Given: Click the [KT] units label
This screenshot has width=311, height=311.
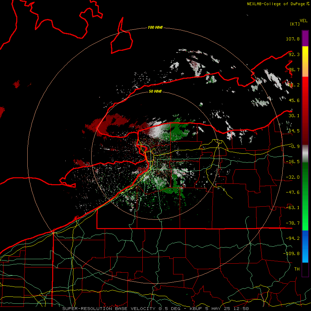Looking at the screenshot, I should click(x=295, y=24).
